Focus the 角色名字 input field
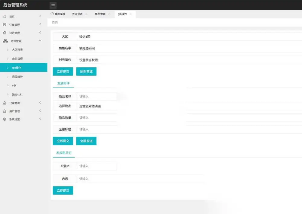The width and height of the screenshot is (302, 214). (189, 48)
